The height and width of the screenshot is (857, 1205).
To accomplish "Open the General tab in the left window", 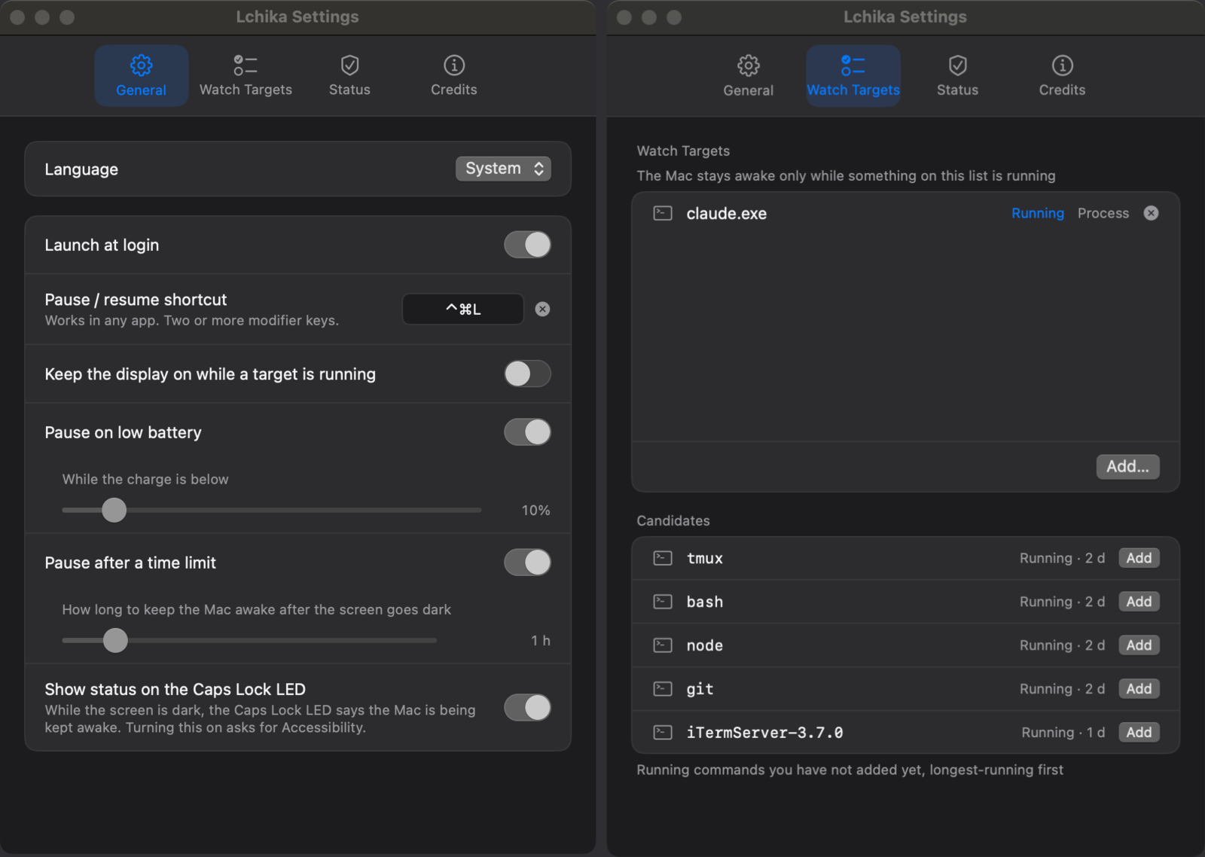I will (x=141, y=75).
